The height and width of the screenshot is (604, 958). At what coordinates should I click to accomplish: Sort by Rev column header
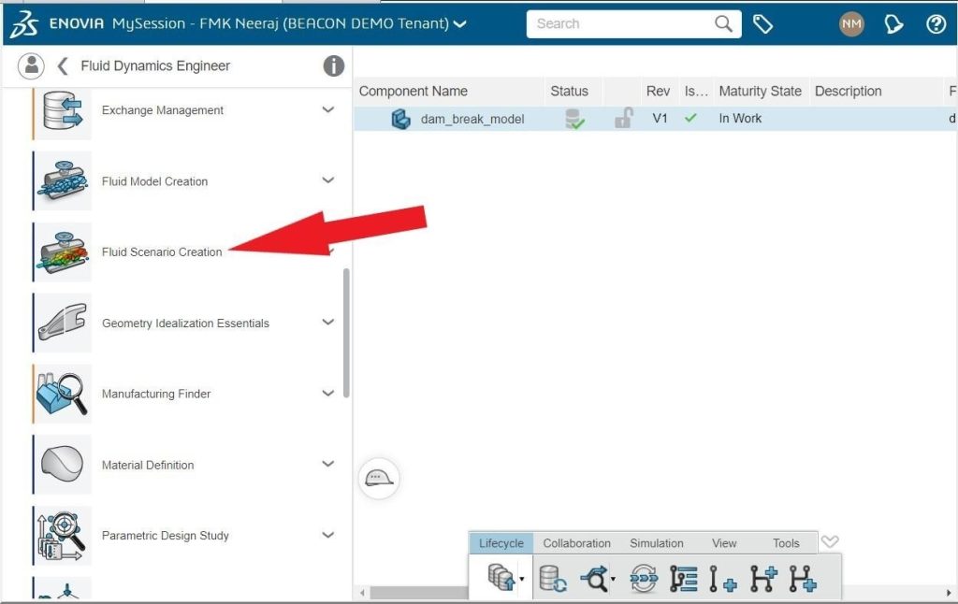658,91
